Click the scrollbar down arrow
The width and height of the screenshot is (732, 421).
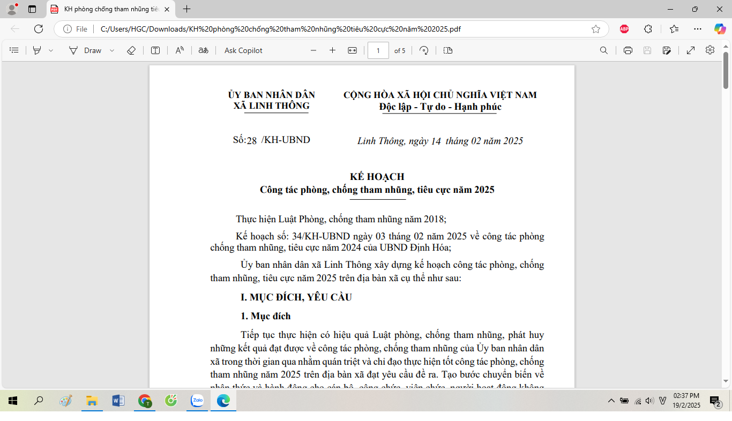pos(726,381)
